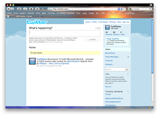Collapse the Trending: Worldwide section
Viewport: 159px width, 116px height.
coord(128,92)
